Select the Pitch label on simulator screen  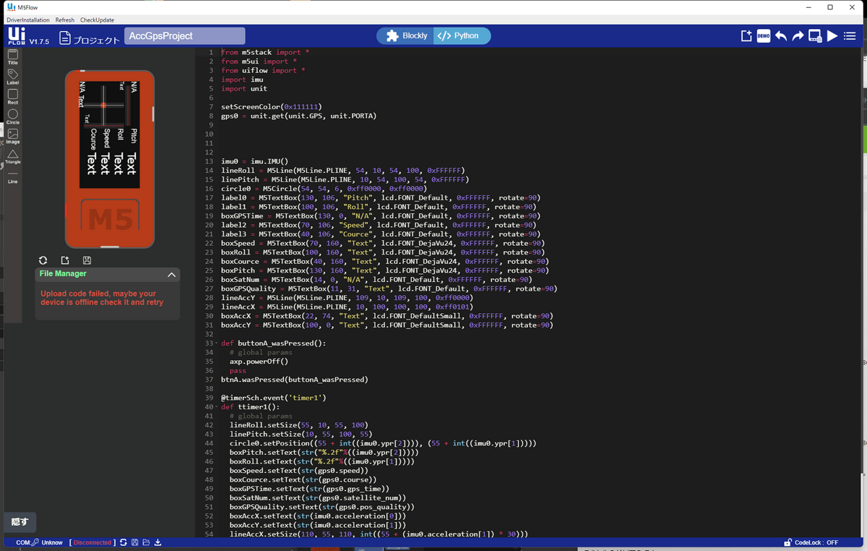(x=134, y=136)
